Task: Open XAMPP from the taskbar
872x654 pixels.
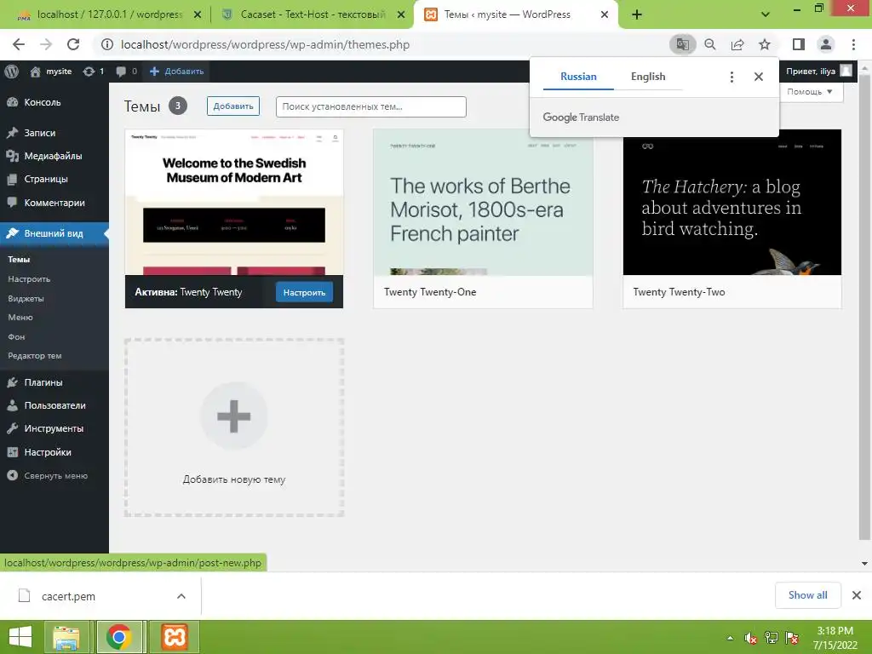Action: 174,637
